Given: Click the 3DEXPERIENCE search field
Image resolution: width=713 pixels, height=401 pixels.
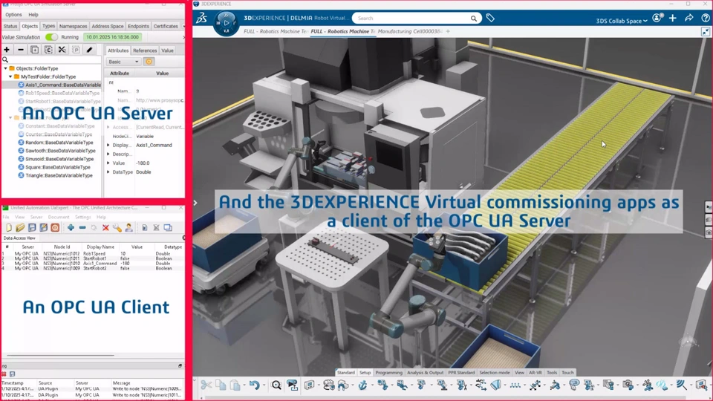Looking at the screenshot, I should 413,18.
